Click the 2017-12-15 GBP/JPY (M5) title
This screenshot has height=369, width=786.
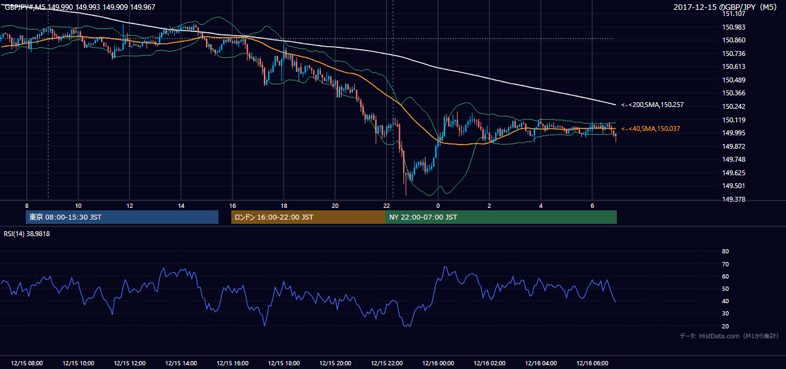click(726, 7)
